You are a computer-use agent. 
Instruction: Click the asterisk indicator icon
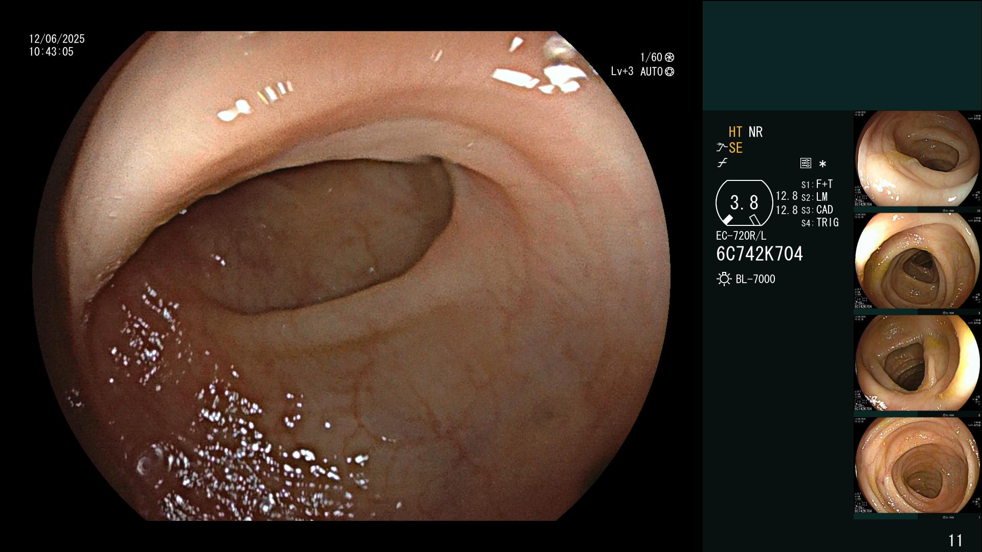[x=822, y=164]
